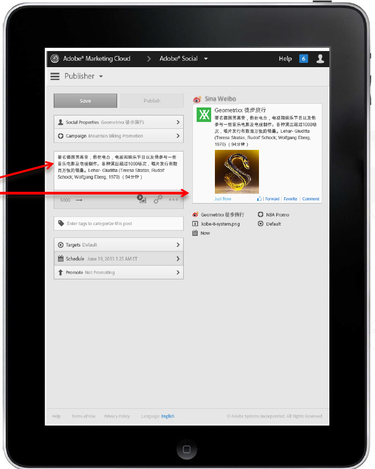Open the Terms of Use footer link

click(x=83, y=416)
